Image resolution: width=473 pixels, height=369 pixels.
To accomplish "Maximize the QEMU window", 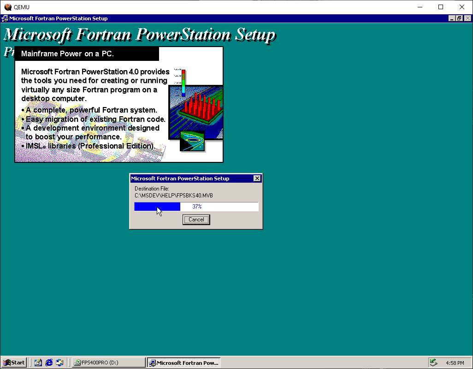I will pyautogui.click(x=441, y=7).
